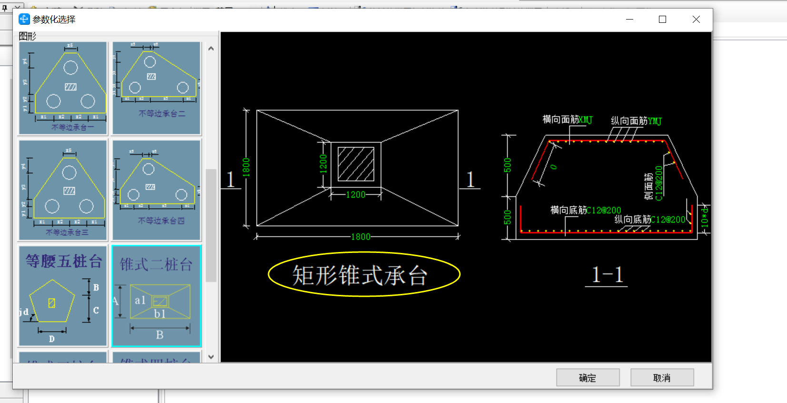Click the vertical 1200 column dimension value

click(323, 164)
